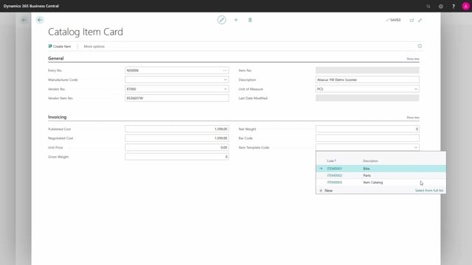Image resolution: width=472 pixels, height=265 pixels.
Task: Click the expand to full screen icon
Action: point(420,20)
